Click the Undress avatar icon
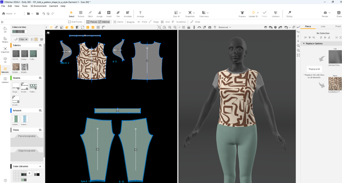The image size is (342, 183). pyautogui.click(x=276, y=14)
